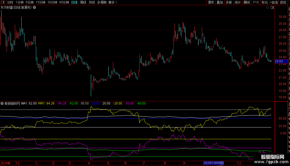The height and width of the screenshot is (166, 290).
Task: Toggle the right panel icon beside the diamond
Action: 272,8
